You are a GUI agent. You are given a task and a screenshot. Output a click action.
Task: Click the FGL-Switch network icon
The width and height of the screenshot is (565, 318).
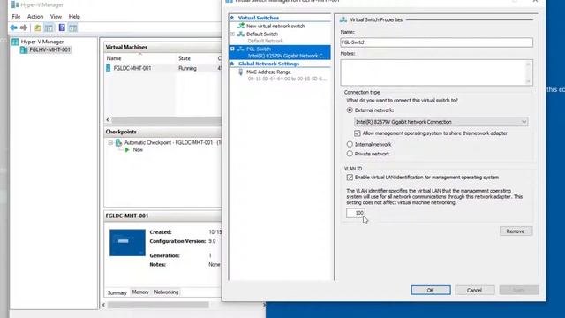(x=241, y=49)
